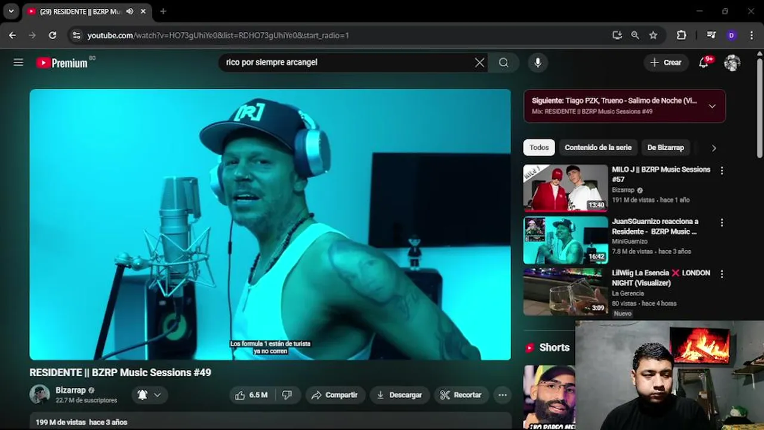This screenshot has width=764, height=430.
Task: Click the video player to pause
Action: pos(270,225)
